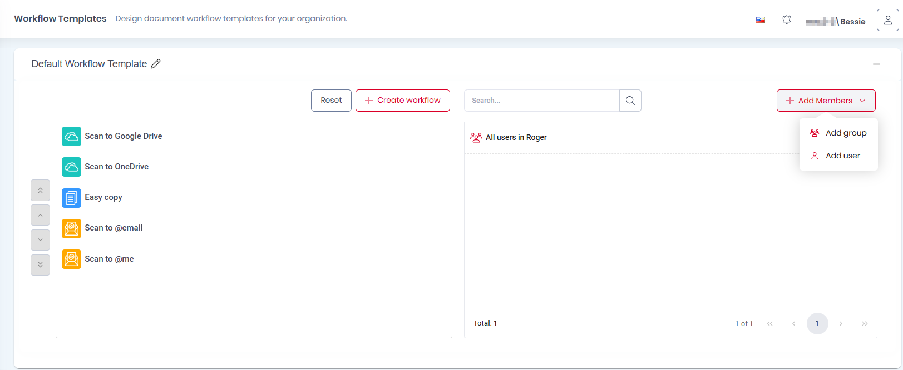Viewport: 903px width, 370px height.
Task: Select the Easy copy document icon
Action: (x=71, y=197)
